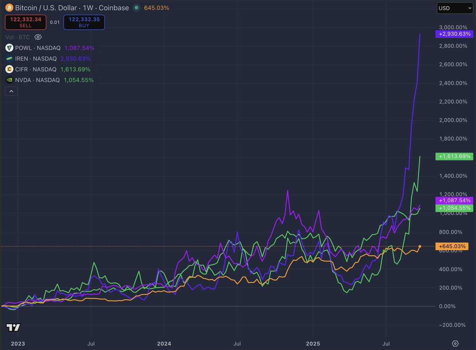Click the 2,930.63% value beside IREN
The height and width of the screenshot is (350, 476).
coord(75,58)
